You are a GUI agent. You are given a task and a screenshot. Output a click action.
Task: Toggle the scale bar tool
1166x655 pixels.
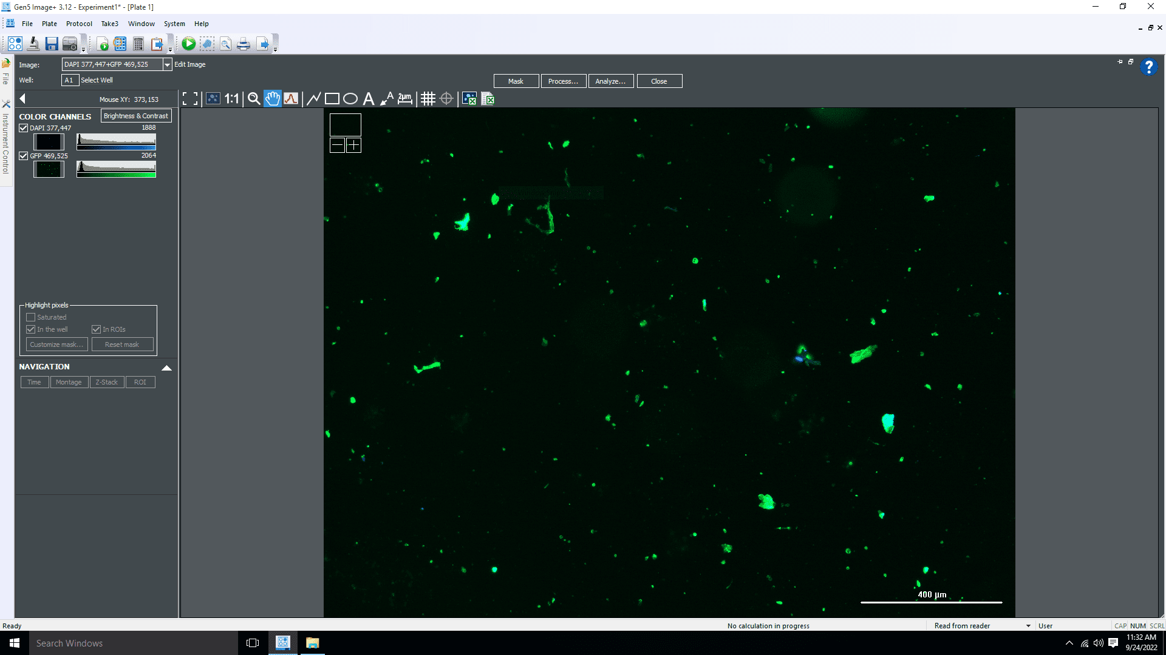point(405,99)
